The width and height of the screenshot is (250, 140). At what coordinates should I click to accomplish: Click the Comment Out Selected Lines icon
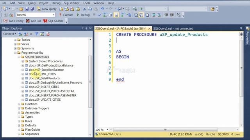(154, 15)
